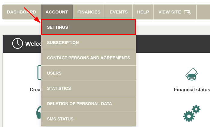Screen dimensions: 210x127
Task: Collapse the Account dropdown menu
Action: point(57,12)
